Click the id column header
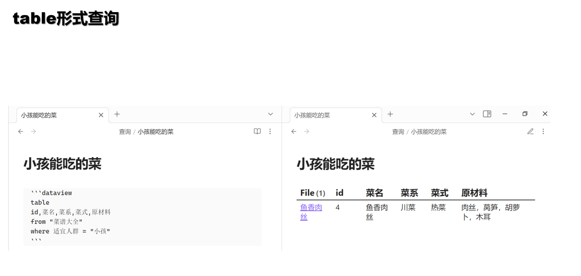Viewport: 581px width, 276px height. pos(339,193)
